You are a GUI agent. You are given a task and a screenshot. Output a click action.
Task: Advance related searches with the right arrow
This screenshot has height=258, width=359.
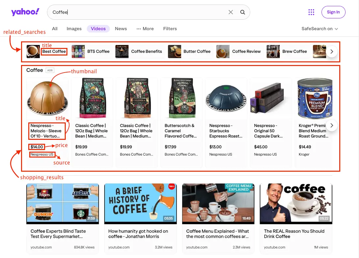(331, 52)
